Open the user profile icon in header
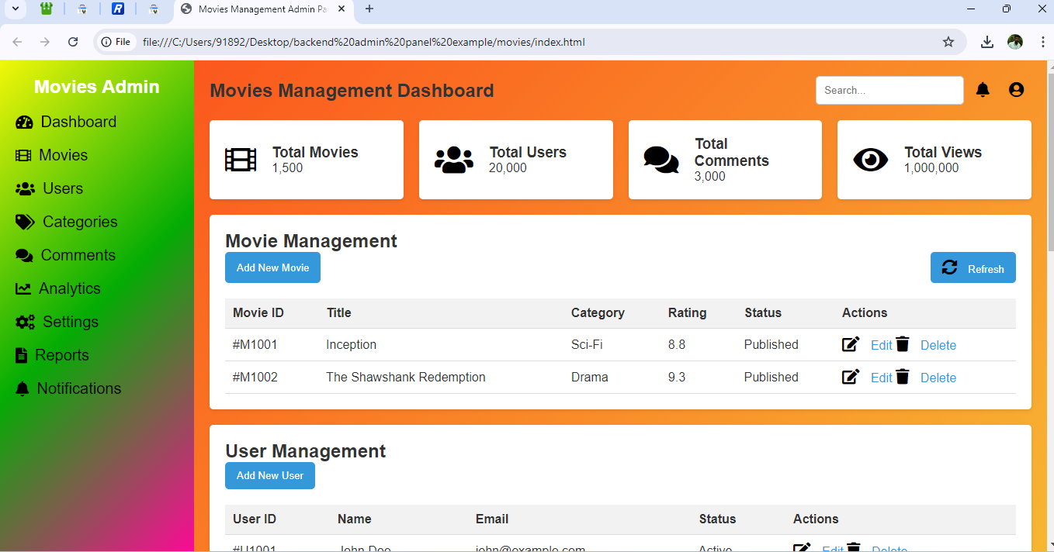Screen dimensions: 1054x552 click(x=1016, y=90)
